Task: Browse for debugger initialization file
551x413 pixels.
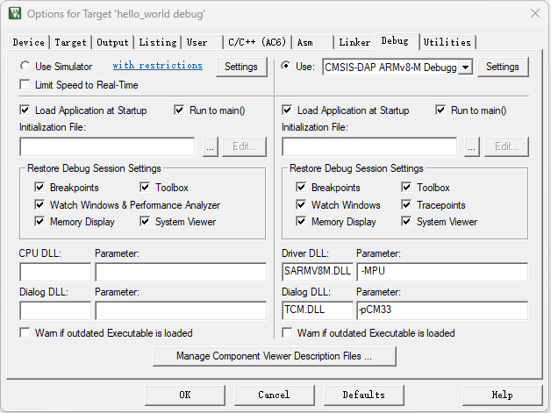Action: (472, 146)
